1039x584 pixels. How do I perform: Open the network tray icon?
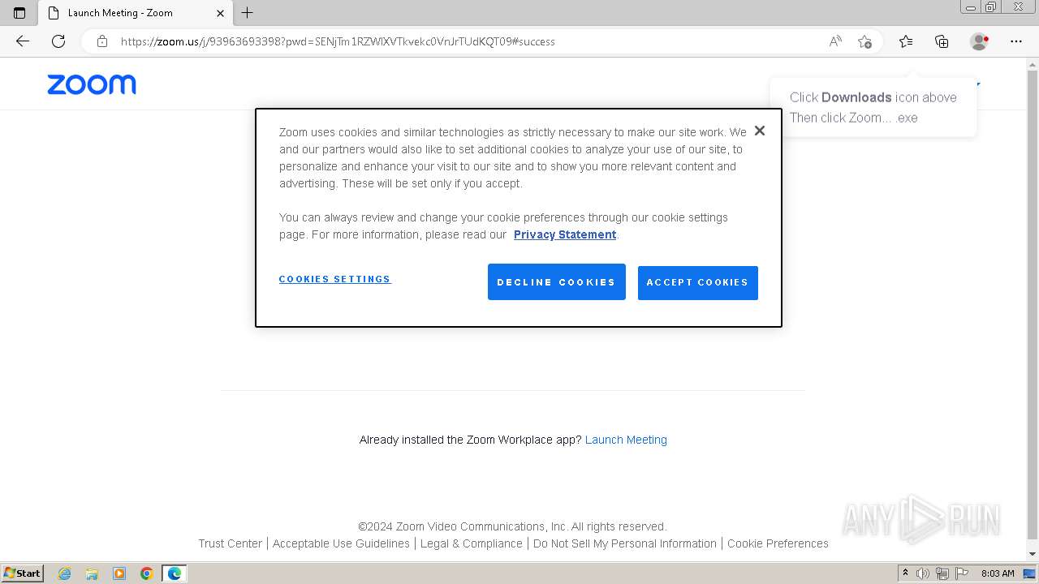tap(942, 573)
